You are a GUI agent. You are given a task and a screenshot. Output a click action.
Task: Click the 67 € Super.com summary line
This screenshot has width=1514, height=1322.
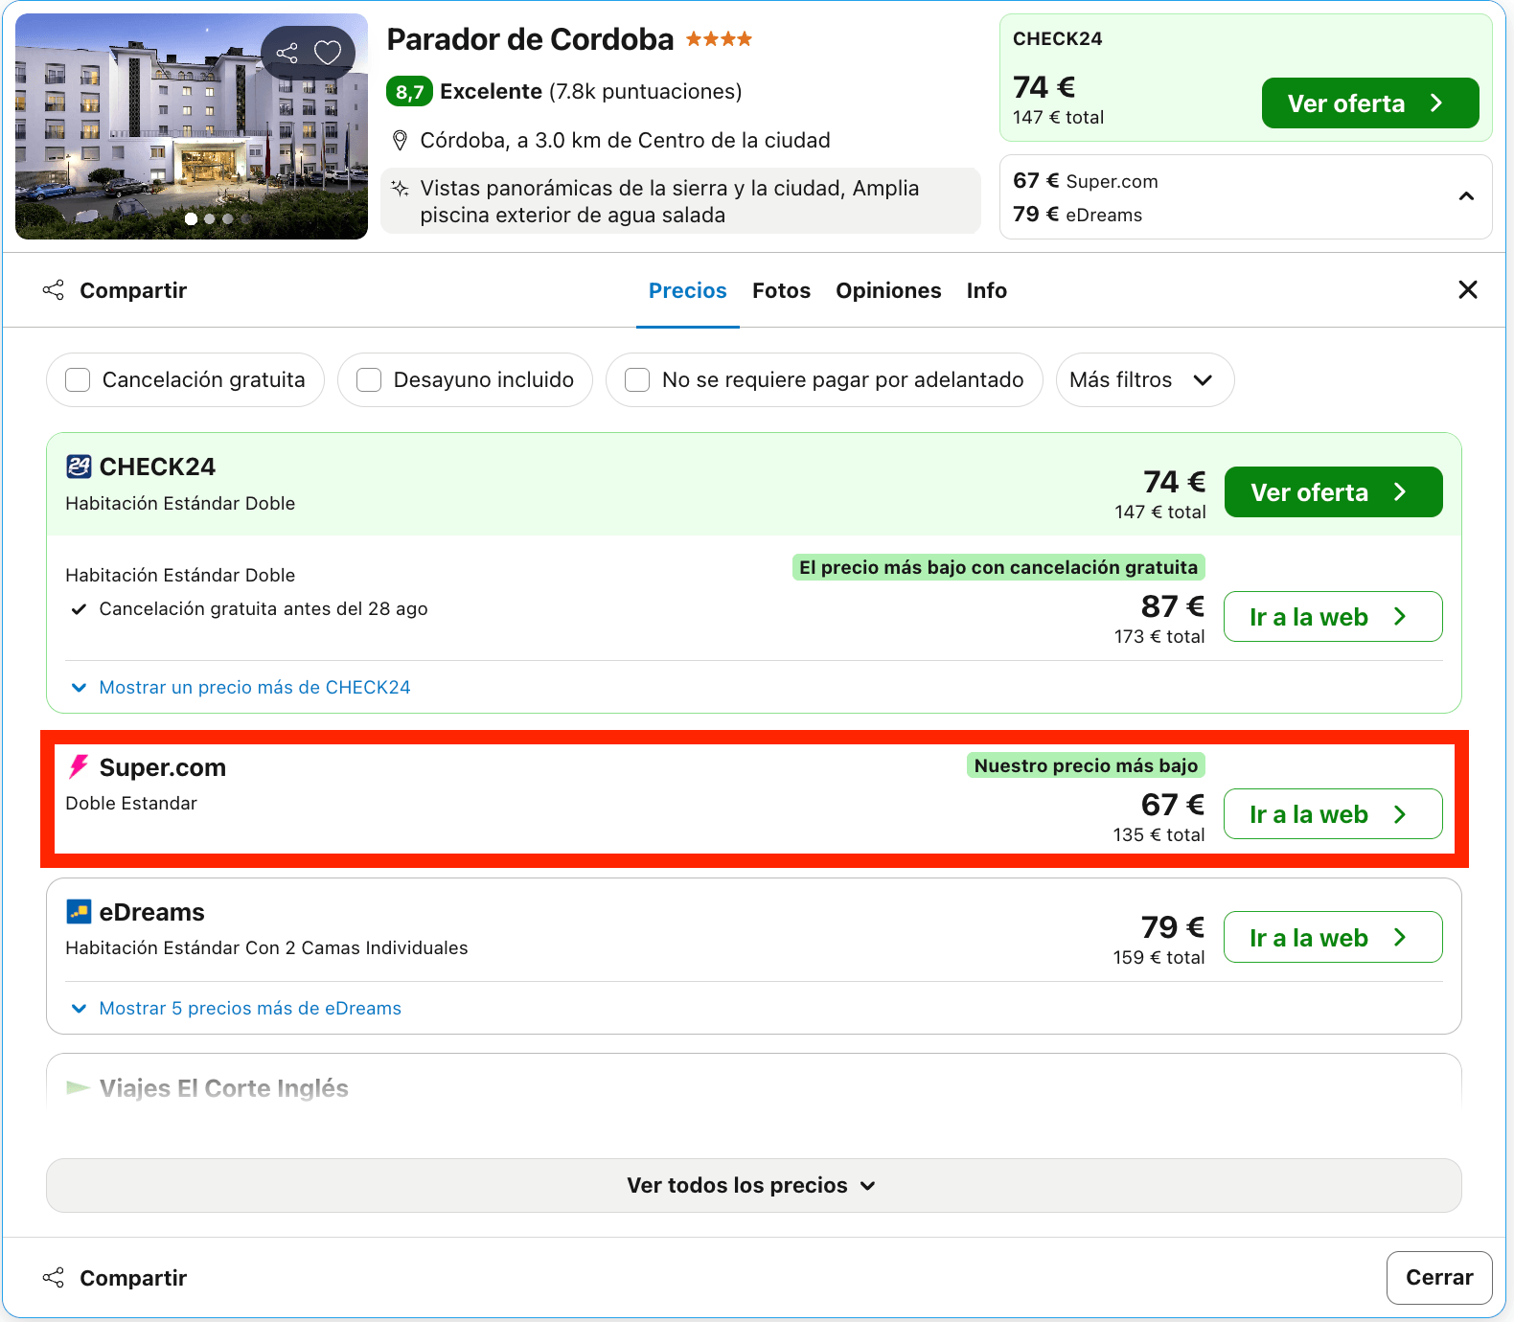coord(1085,181)
